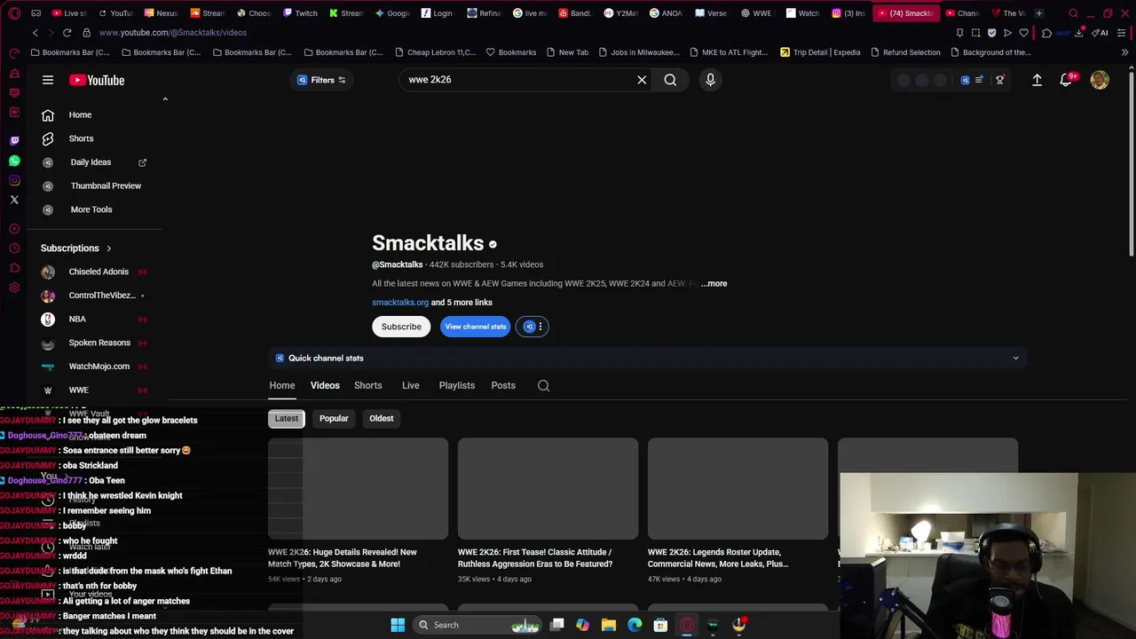Select the Videos tab
This screenshot has width=1136, height=639.
click(325, 386)
